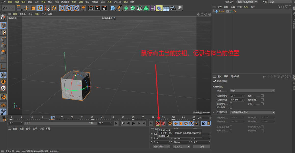The height and width of the screenshot is (153, 295).
Task: Check the 分解颜色 checkbox
Action: click(x=262, y=100)
